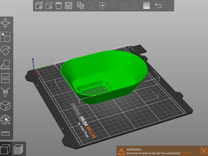Undo the last action
Screen dimensions: 208x156
pos(158,6)
